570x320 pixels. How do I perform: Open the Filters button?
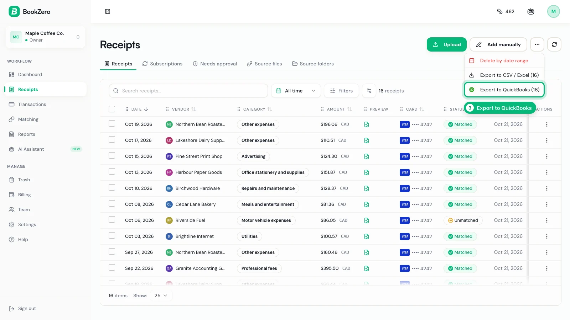coord(341,91)
